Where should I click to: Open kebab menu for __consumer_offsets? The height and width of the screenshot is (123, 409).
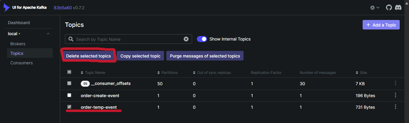396,83
